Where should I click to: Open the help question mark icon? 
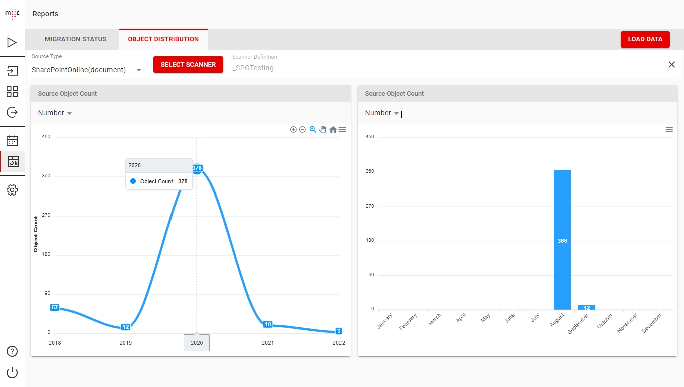12,351
